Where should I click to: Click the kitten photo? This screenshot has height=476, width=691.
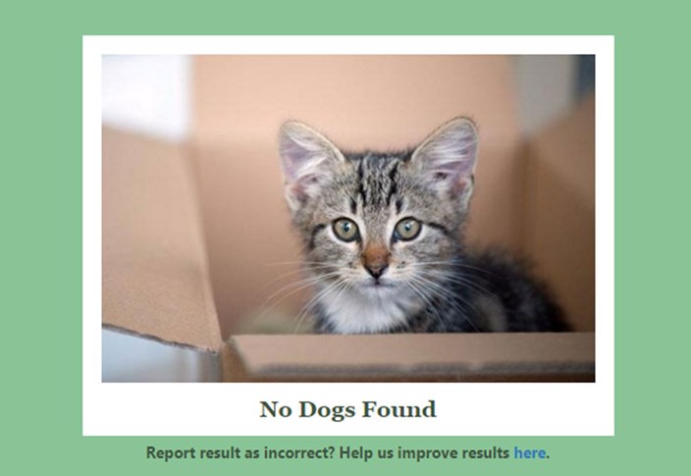(348, 218)
